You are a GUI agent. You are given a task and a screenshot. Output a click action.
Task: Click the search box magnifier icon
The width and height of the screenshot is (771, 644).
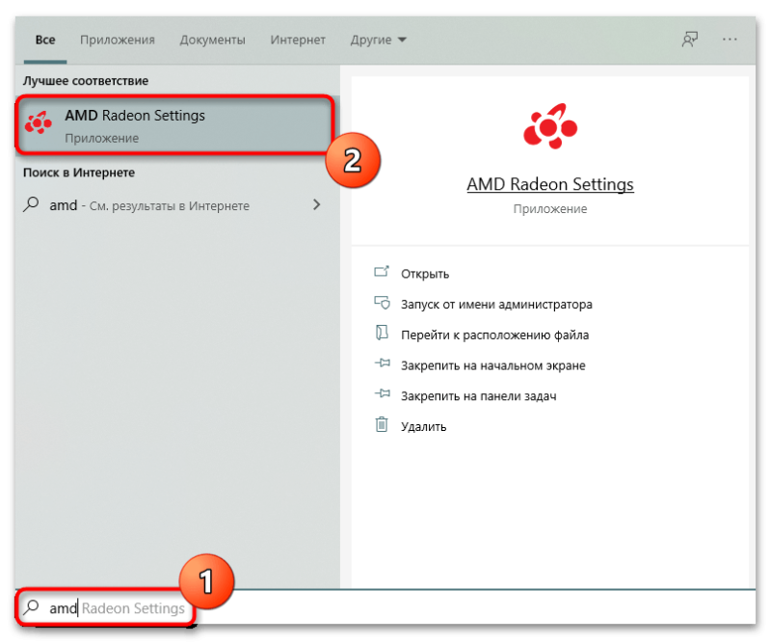[x=31, y=607]
